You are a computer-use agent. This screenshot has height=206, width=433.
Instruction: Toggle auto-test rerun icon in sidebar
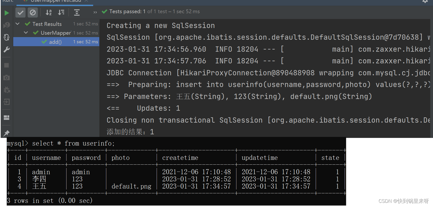[7, 37]
